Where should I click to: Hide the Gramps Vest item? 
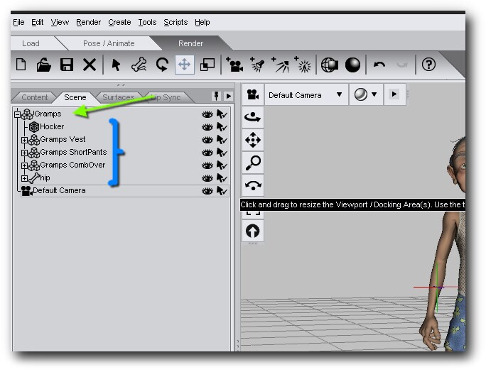(x=207, y=140)
